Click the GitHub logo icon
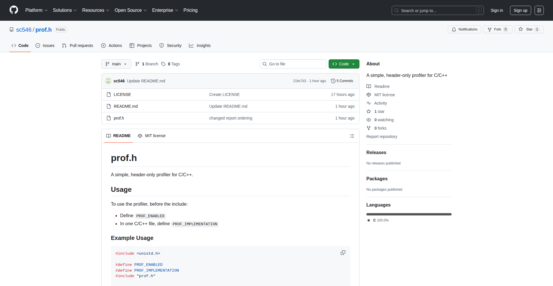Screen dimensions: 553x286 (x=14, y=10)
